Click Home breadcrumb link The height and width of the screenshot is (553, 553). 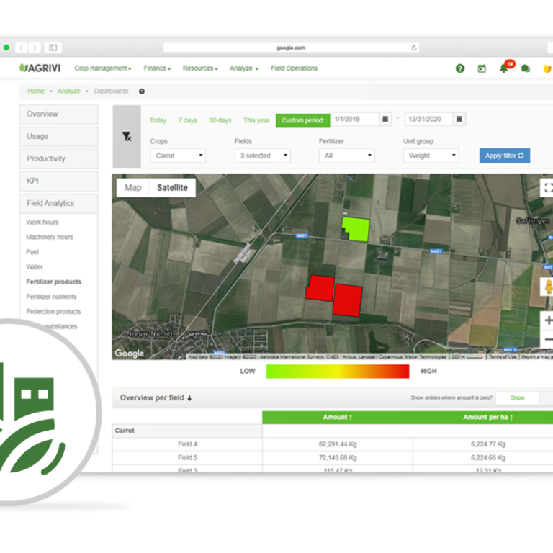(x=36, y=91)
